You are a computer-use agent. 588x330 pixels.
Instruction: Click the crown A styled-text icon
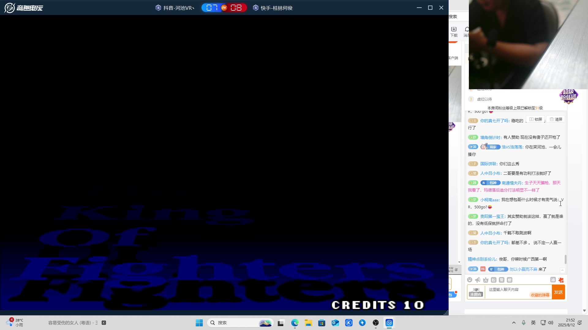[485, 280]
